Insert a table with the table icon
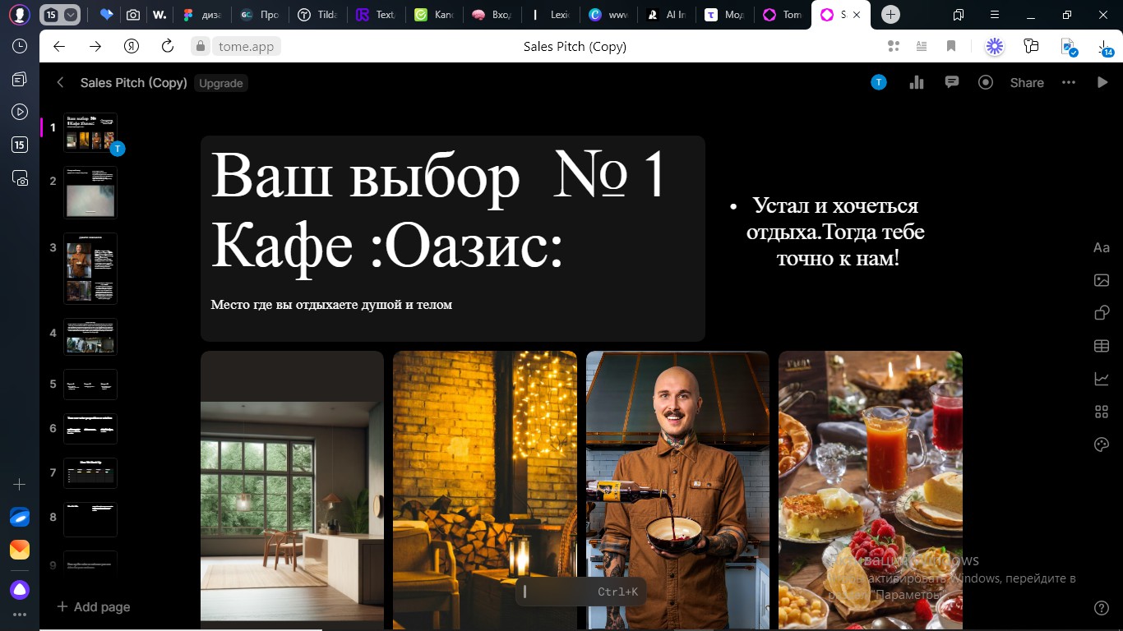This screenshot has width=1123, height=631. (1102, 346)
